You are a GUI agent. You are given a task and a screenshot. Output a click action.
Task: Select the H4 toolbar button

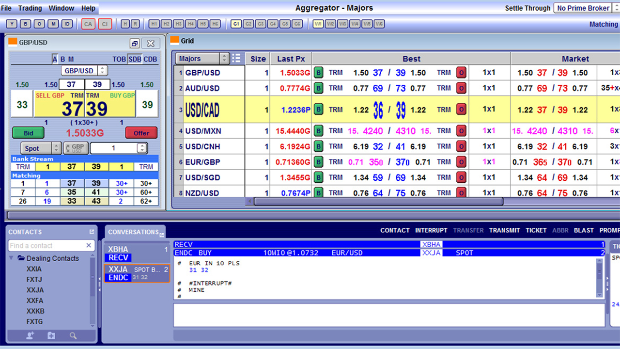tap(191, 24)
